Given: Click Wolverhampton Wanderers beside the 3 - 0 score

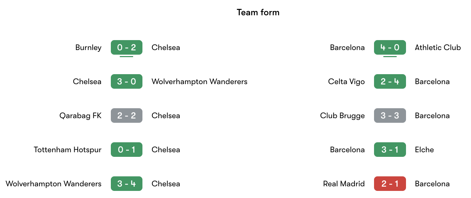Looking at the screenshot, I should pos(199,82).
